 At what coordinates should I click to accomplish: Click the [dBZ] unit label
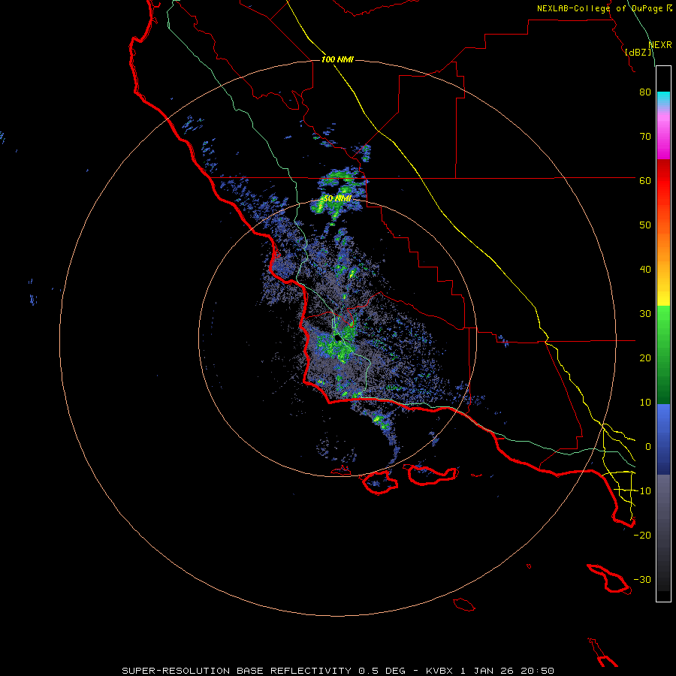638,52
